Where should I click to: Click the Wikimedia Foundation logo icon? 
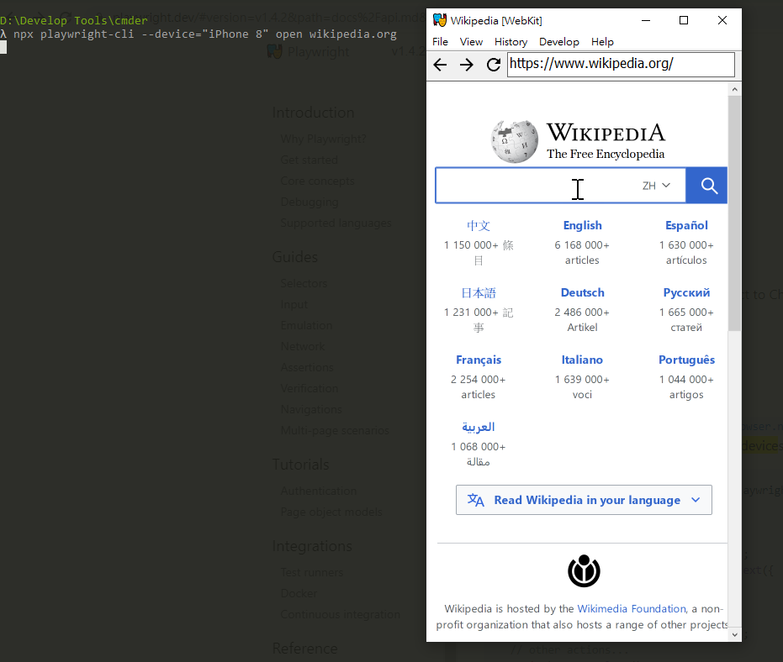tap(584, 571)
